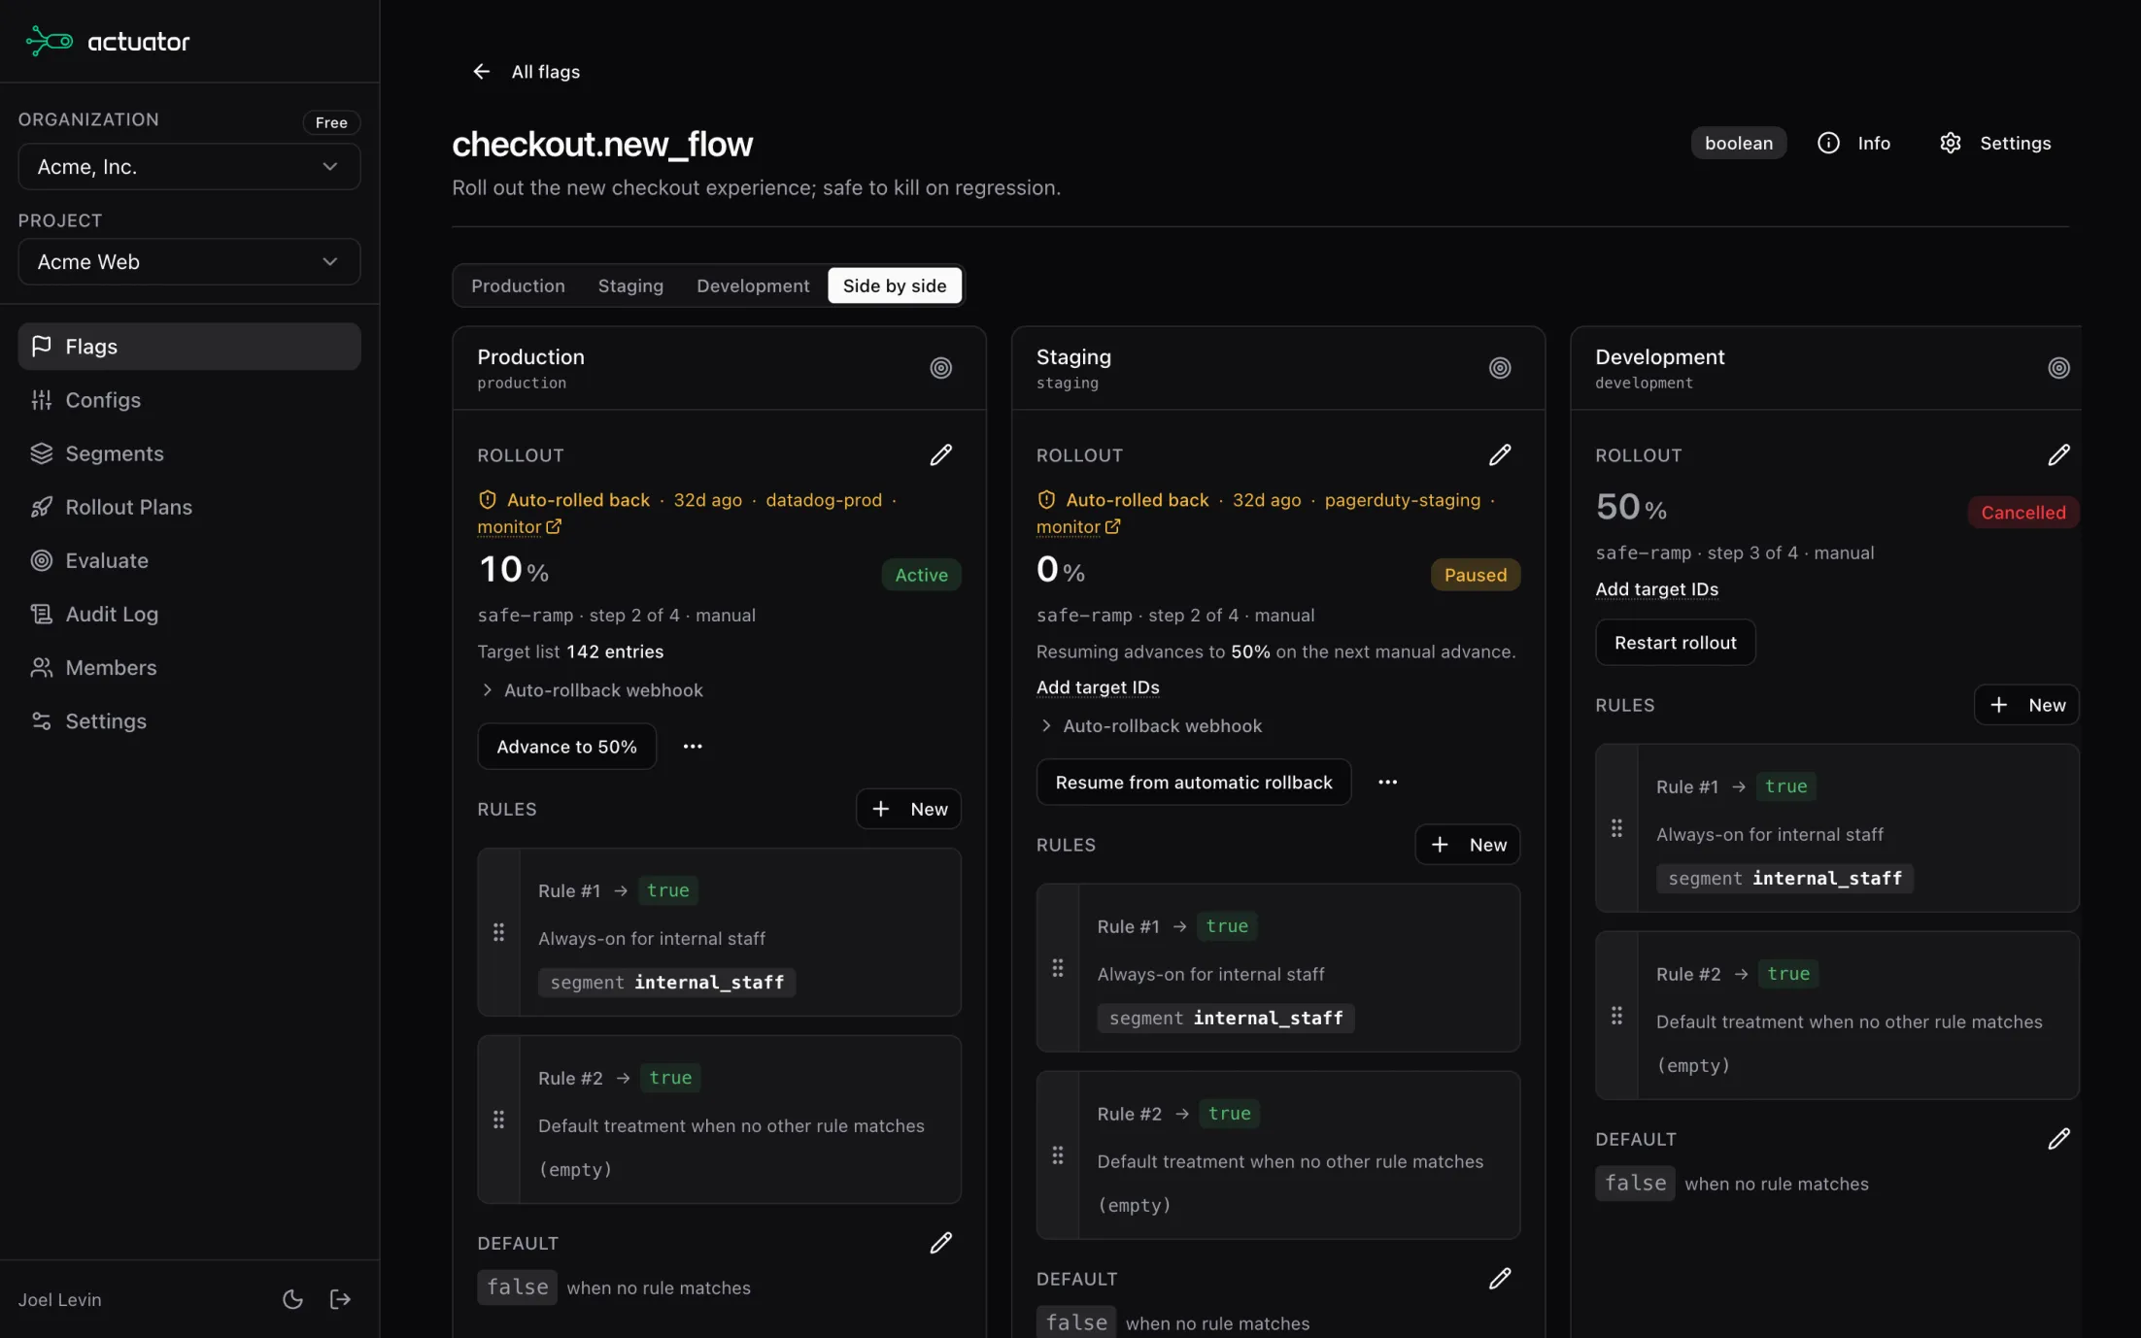The width and height of the screenshot is (2141, 1338).
Task: Log out using the sign-out icon
Action: pyautogui.click(x=340, y=1299)
